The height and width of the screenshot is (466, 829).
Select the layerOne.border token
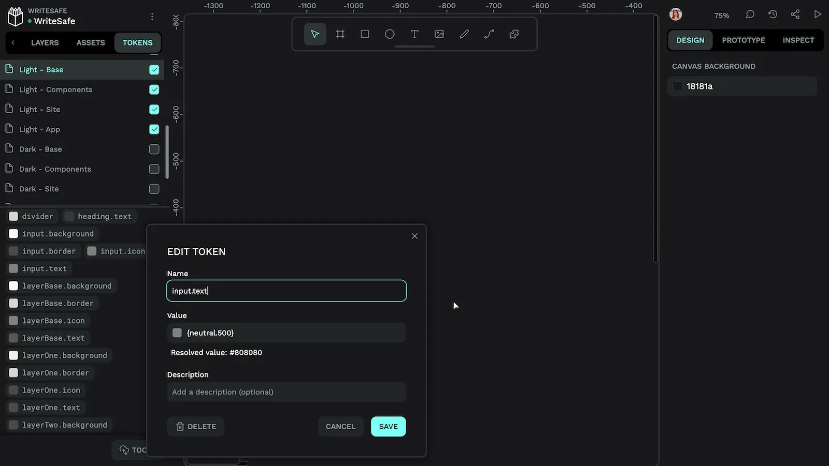pyautogui.click(x=50, y=373)
